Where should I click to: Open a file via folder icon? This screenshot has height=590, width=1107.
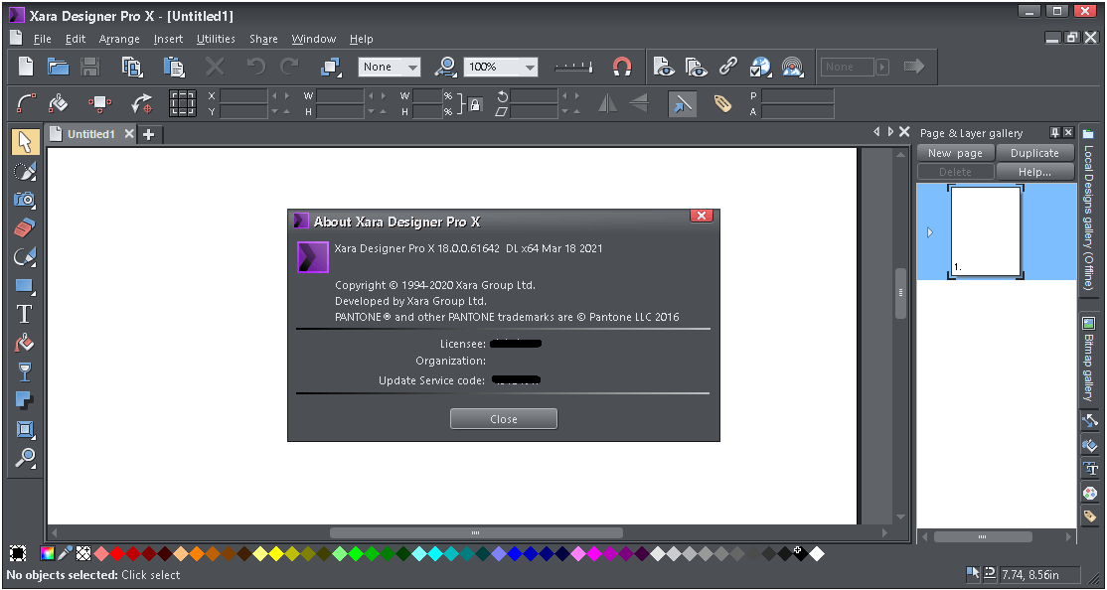point(58,67)
